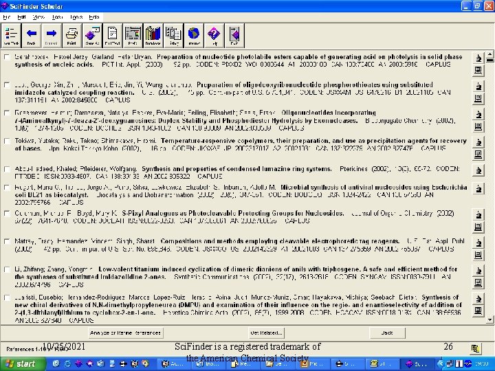This screenshot has height=371, width=495.
Task: Check the Microbial synthesis of antiviral nucleosides reference
Action: [x=7, y=188]
